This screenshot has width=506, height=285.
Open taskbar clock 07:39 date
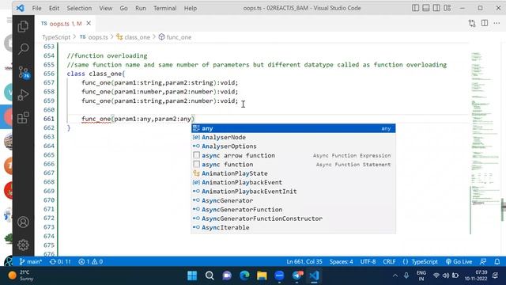476,275
